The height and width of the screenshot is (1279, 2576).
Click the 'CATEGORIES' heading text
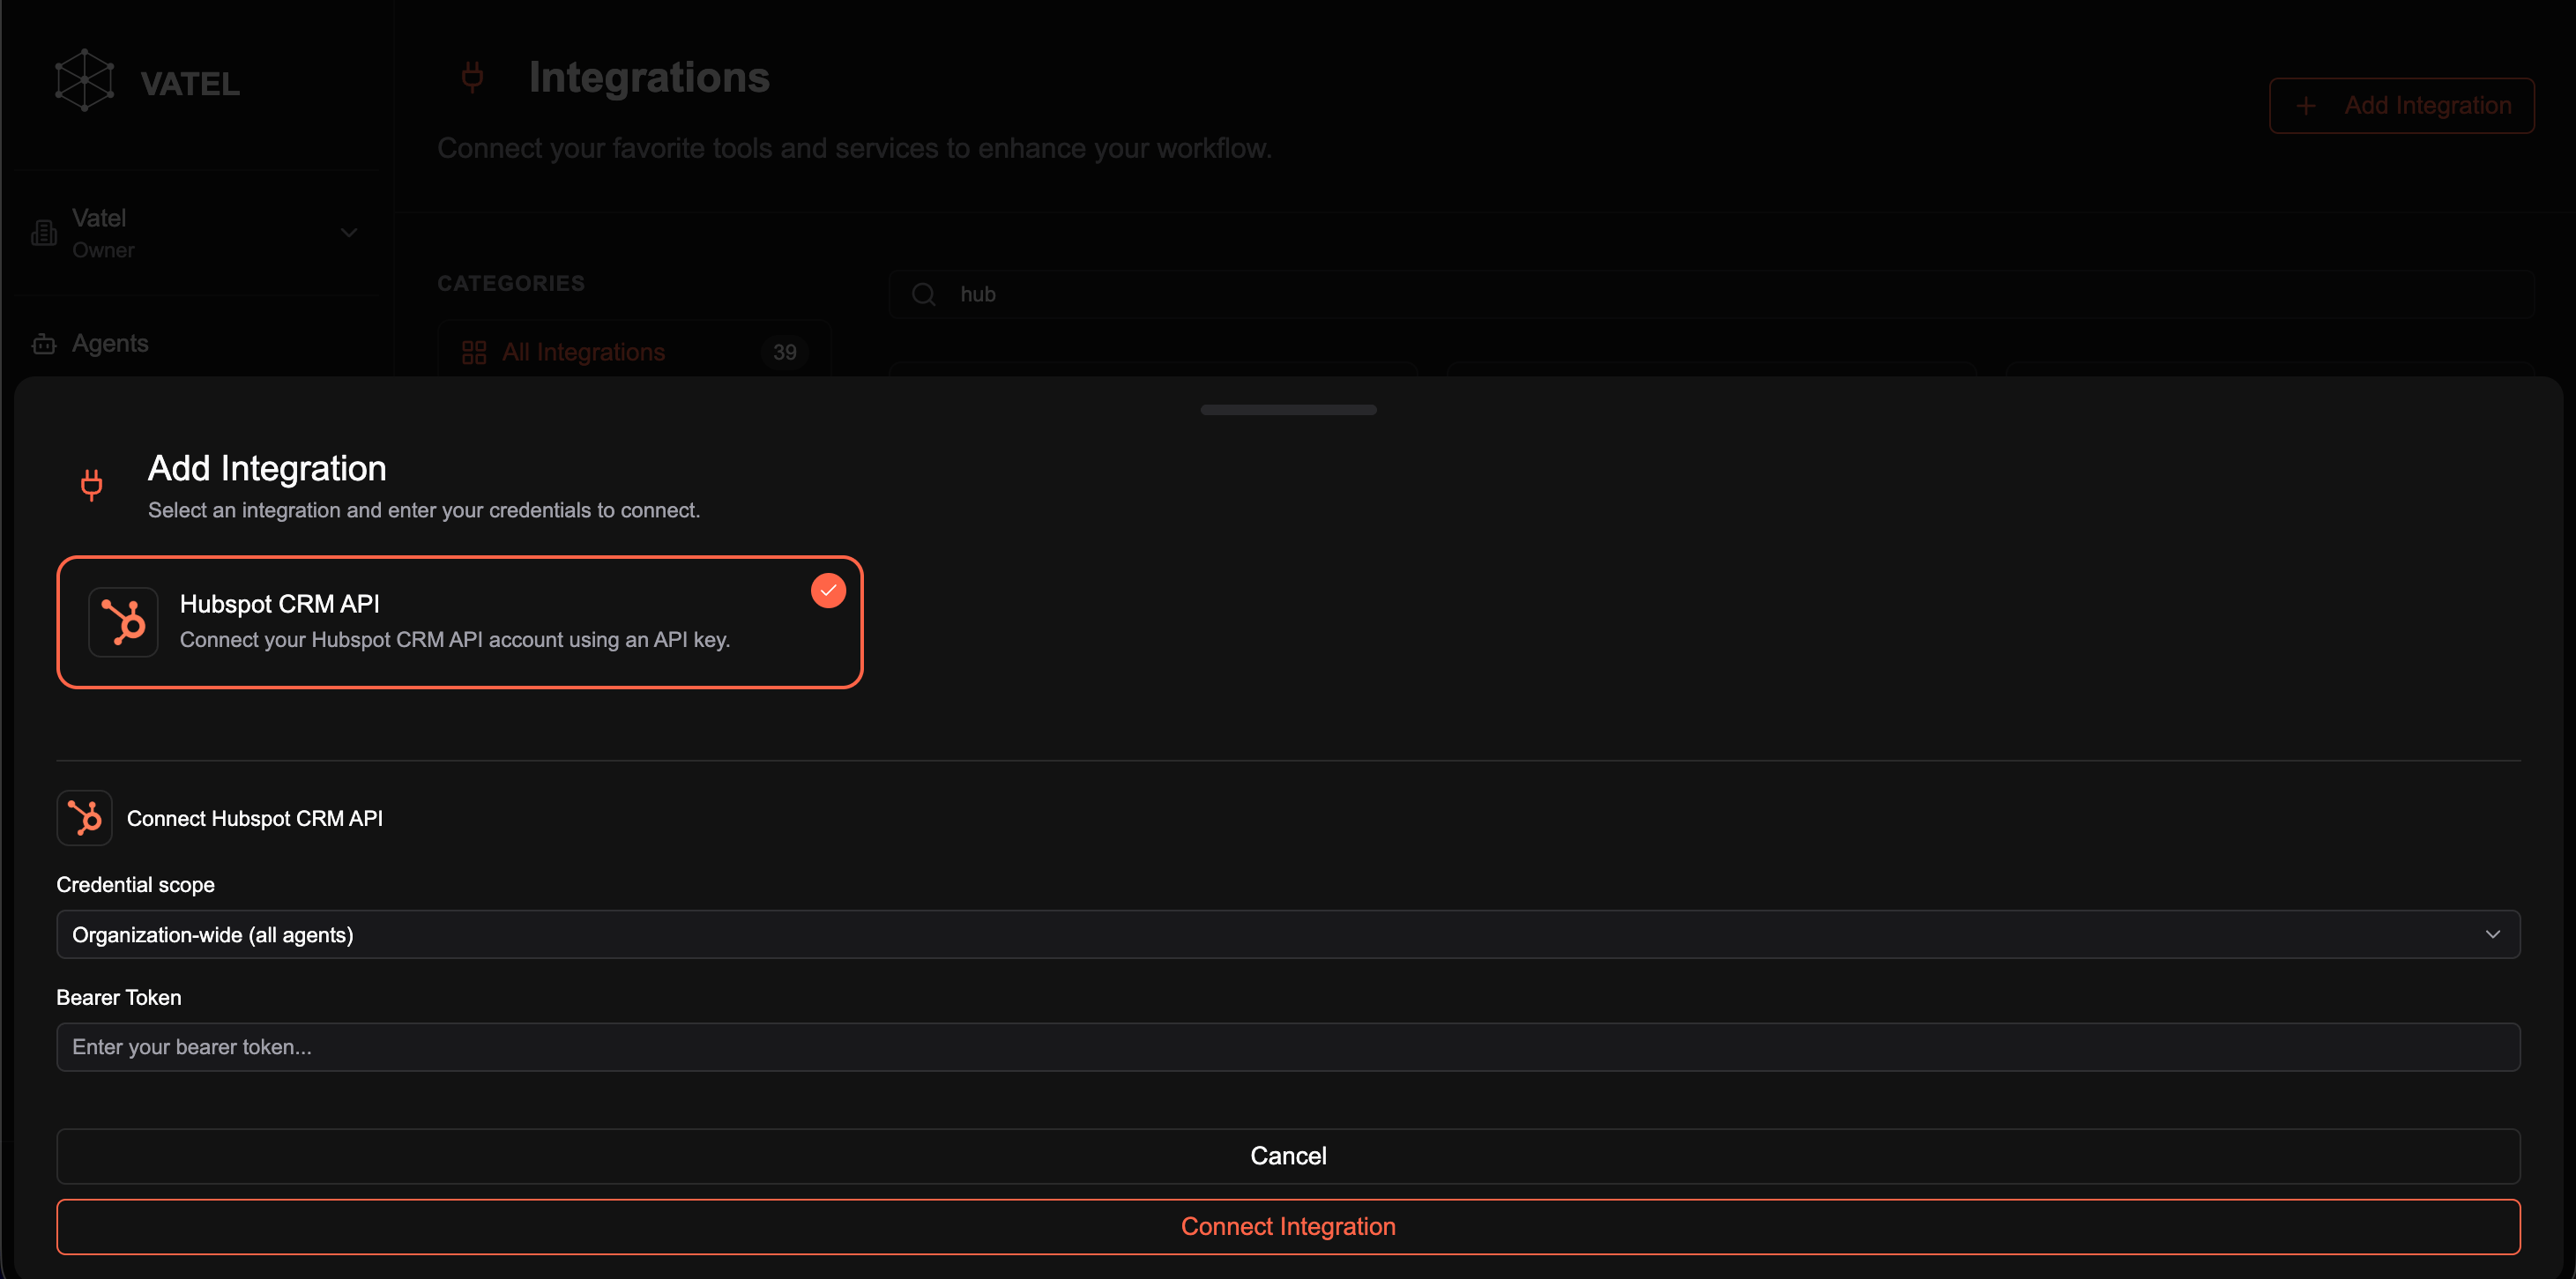coord(511,284)
